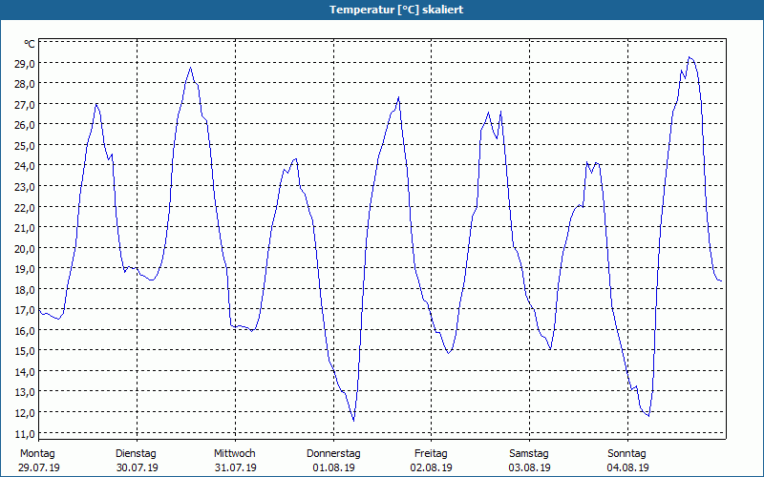The image size is (764, 477).
Task: Click the title bar 'Temperatur [°C] skaliert'
Action: point(382,10)
